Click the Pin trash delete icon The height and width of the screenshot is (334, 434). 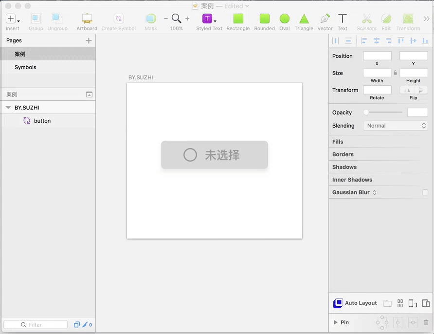426,322
